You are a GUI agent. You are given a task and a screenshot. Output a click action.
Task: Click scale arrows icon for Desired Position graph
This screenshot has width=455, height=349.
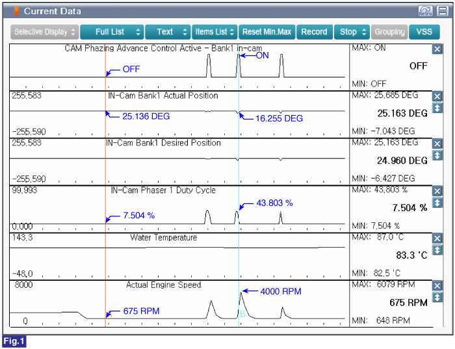[437, 155]
